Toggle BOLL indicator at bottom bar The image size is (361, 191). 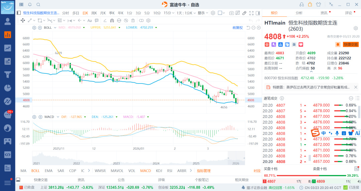35,171
